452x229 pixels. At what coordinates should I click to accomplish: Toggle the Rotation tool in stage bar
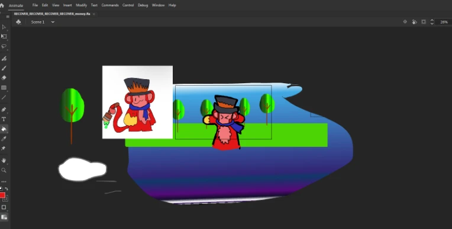click(x=415, y=22)
